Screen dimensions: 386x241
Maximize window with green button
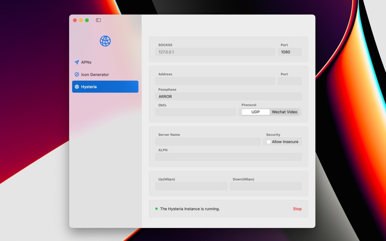[87, 20]
